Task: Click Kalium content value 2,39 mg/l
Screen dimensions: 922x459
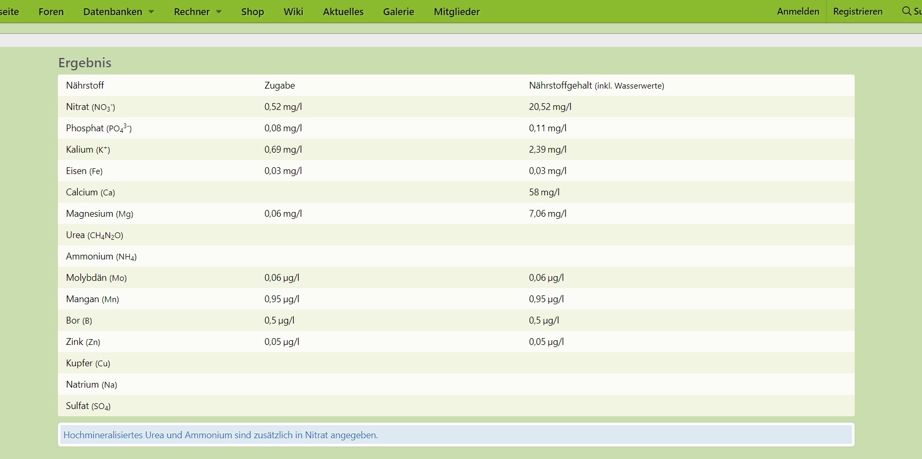Action: 548,150
